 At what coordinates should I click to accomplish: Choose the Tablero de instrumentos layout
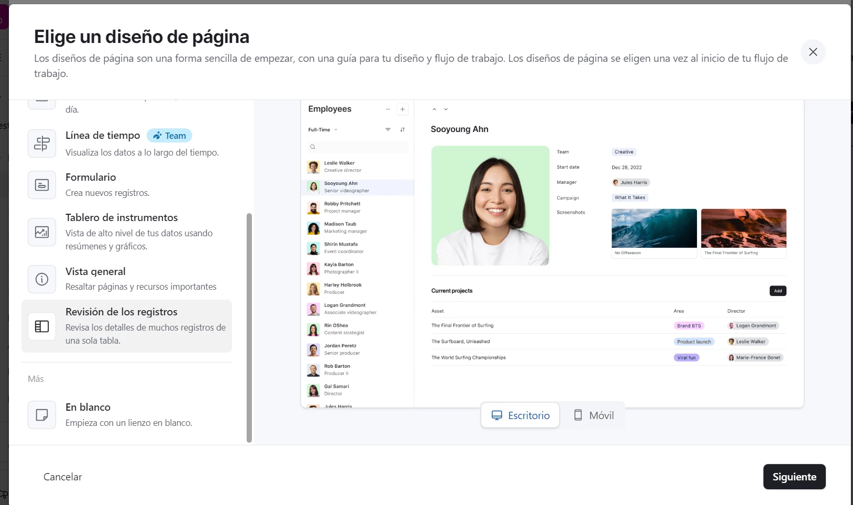127,232
